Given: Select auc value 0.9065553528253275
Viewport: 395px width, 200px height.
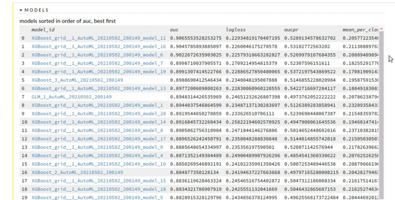Looking at the screenshot, I should (196, 38).
